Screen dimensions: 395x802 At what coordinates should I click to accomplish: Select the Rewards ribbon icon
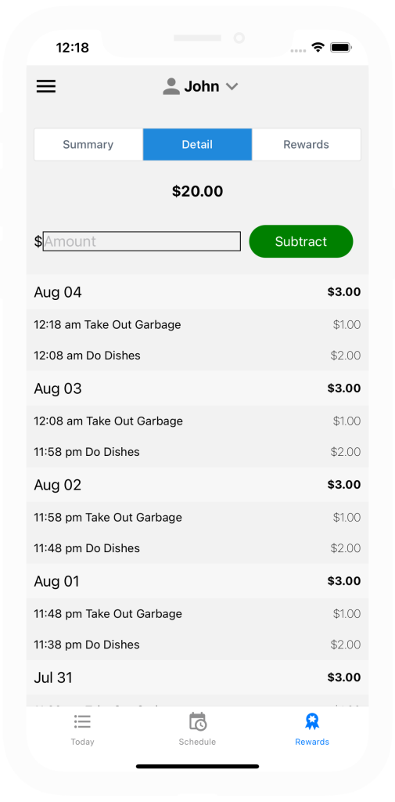312,721
